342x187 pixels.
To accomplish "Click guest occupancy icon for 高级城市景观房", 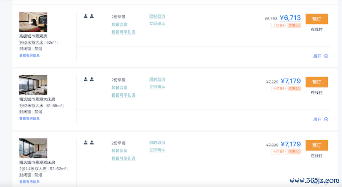I will [89, 16].
